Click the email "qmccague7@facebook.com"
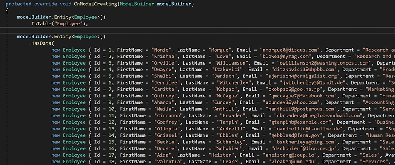395x165 pixels. [303, 96]
